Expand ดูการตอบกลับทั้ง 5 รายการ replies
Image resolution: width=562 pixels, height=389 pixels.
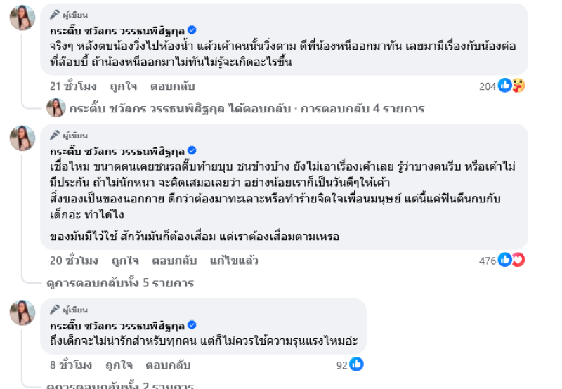[x=119, y=283]
